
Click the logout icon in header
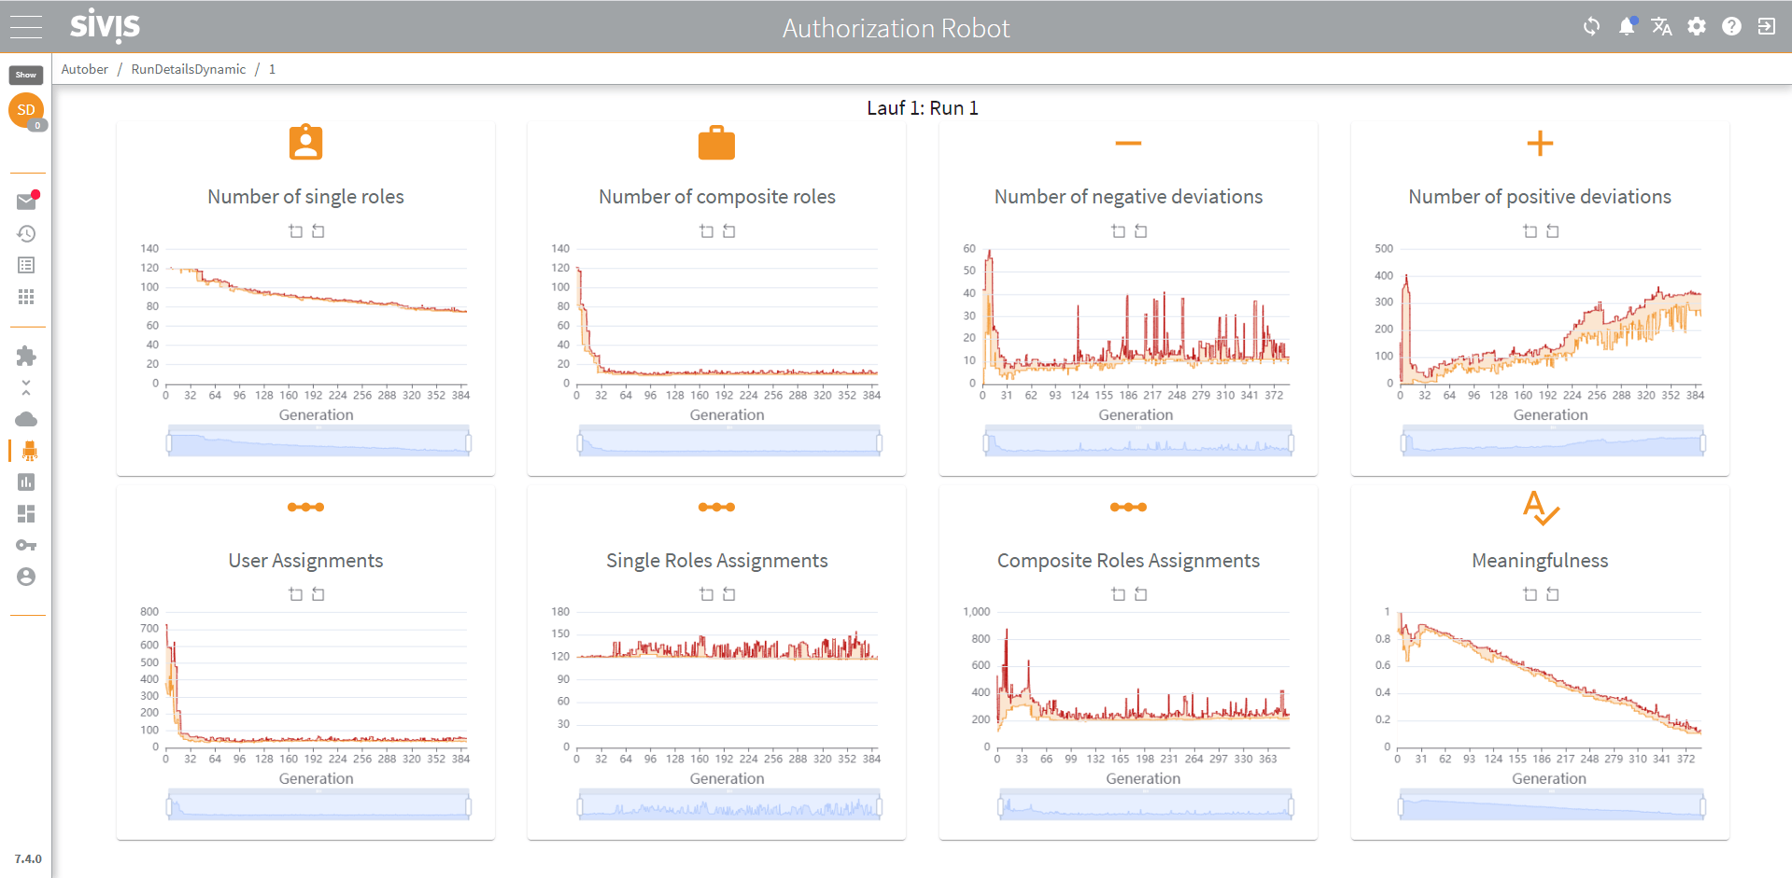[1766, 26]
